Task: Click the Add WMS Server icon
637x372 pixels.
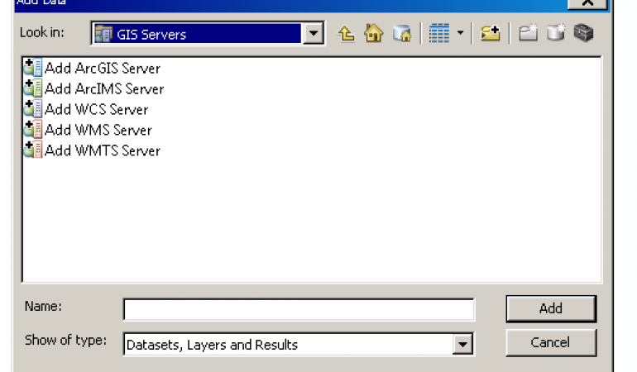Action: pos(33,130)
